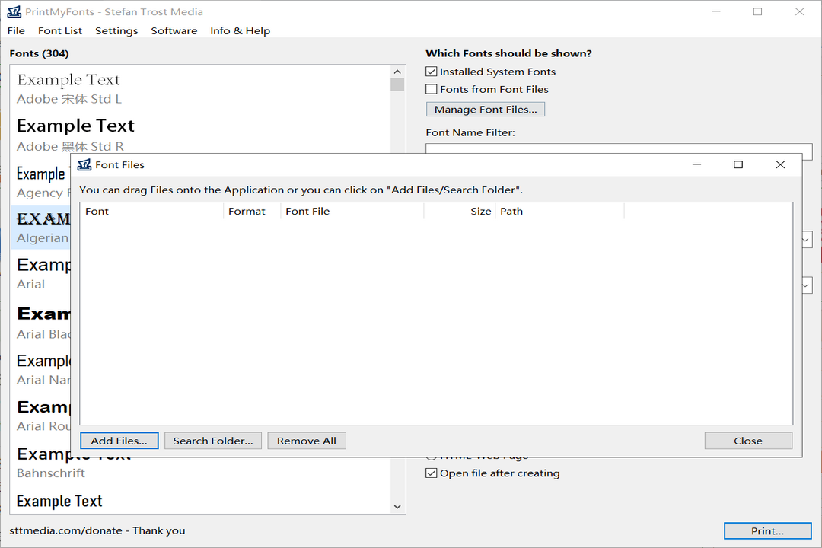Screen dimensions: 822x548
Task: Sort list by Font column header
Action: [x=151, y=212]
